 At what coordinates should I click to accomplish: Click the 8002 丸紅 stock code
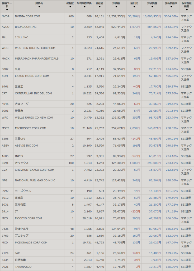click(5, 69)
